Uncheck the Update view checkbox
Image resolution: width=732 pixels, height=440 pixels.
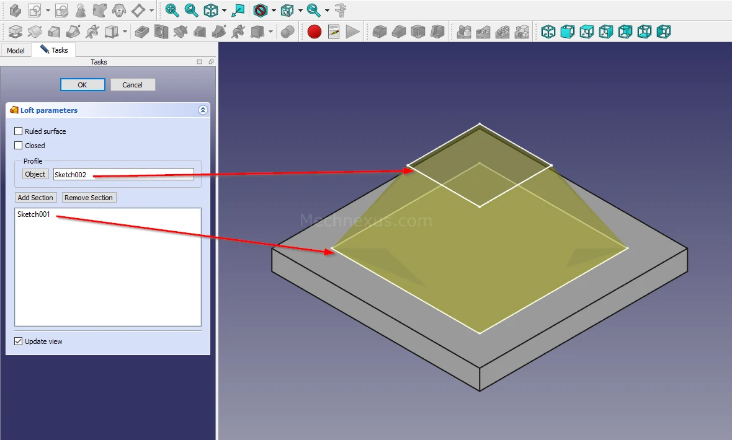click(x=19, y=341)
